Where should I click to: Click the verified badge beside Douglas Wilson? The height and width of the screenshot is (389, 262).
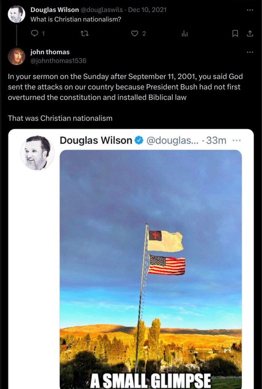pyautogui.click(x=138, y=141)
